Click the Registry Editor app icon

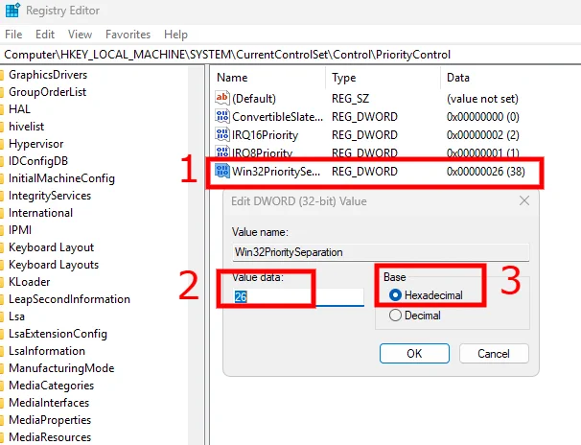(x=12, y=10)
